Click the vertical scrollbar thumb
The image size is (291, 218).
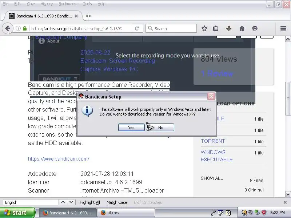(288, 98)
